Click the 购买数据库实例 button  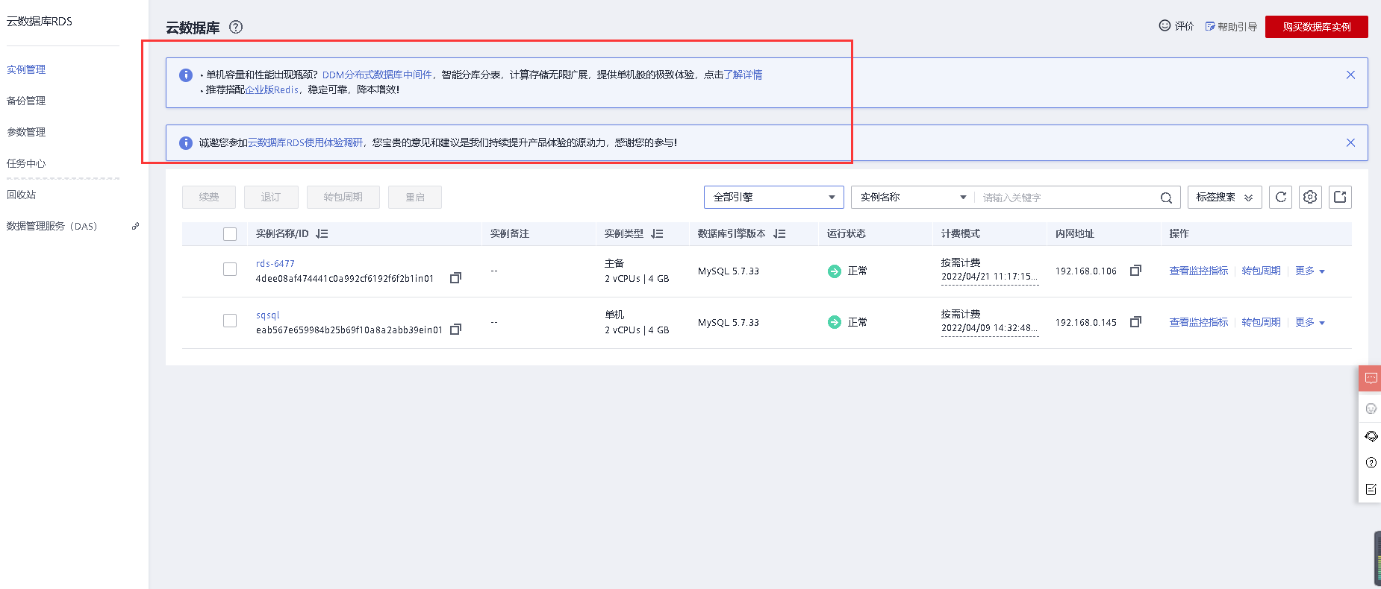pos(1317,27)
